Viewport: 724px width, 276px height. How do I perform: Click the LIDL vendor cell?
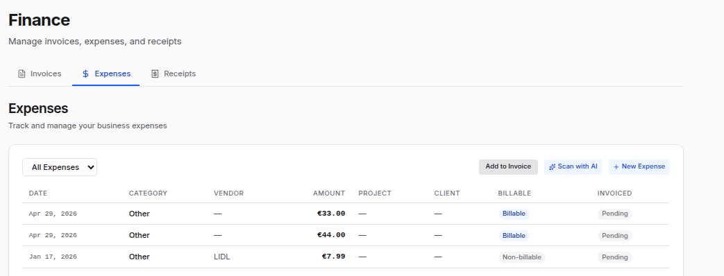coord(221,257)
